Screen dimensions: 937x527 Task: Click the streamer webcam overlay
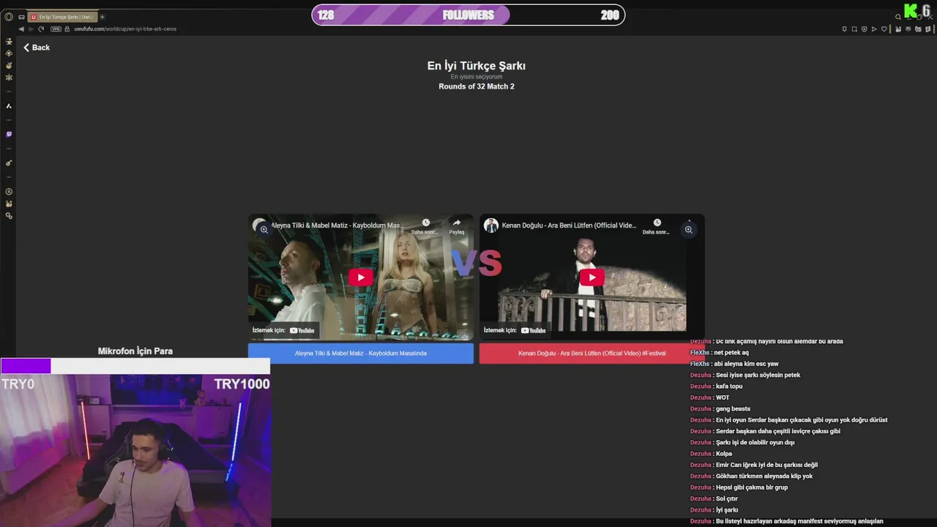coord(135,451)
